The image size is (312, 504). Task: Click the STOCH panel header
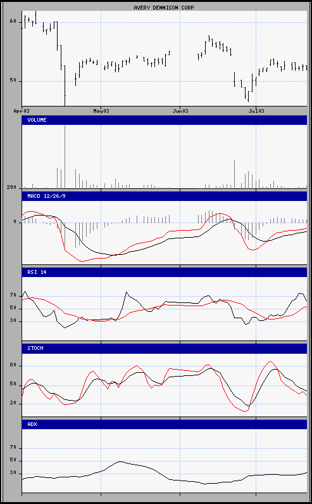tap(165, 349)
